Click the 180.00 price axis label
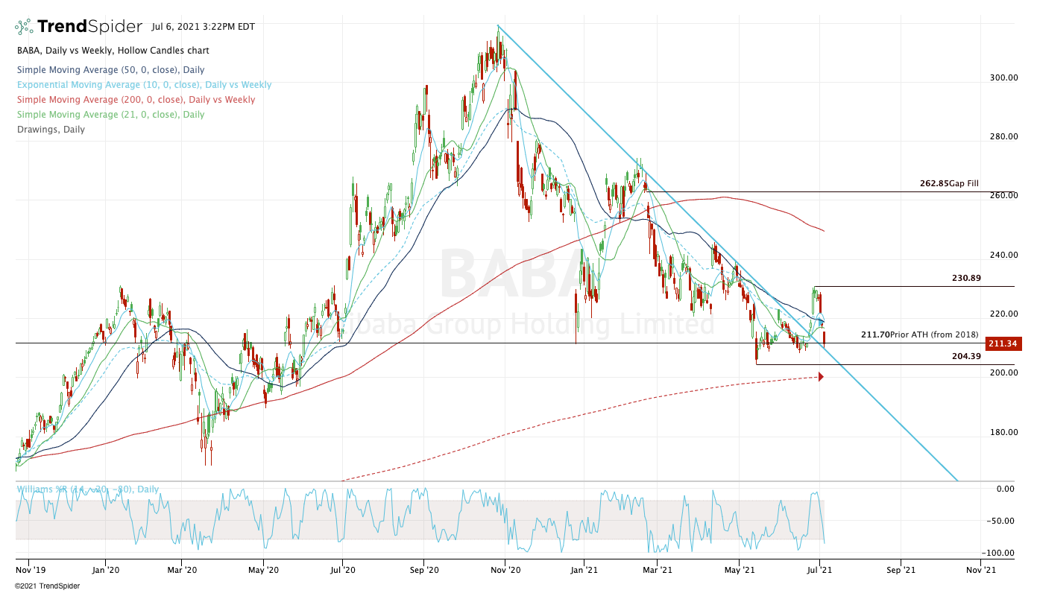The image size is (1037, 593). coord(1003,432)
